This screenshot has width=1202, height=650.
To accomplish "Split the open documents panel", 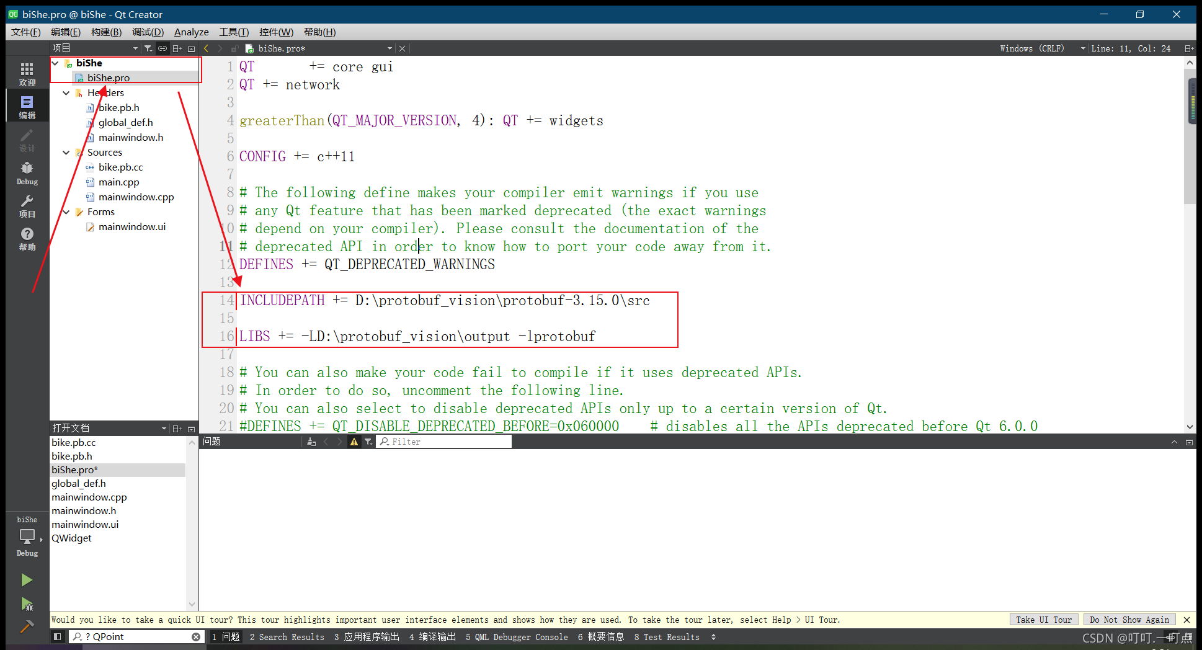I will [x=177, y=429].
